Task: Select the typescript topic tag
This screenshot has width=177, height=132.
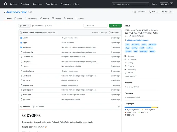Action: point(136,45)
